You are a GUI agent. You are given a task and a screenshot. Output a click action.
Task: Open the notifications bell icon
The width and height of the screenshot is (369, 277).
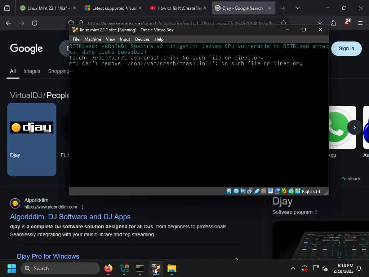(359, 268)
